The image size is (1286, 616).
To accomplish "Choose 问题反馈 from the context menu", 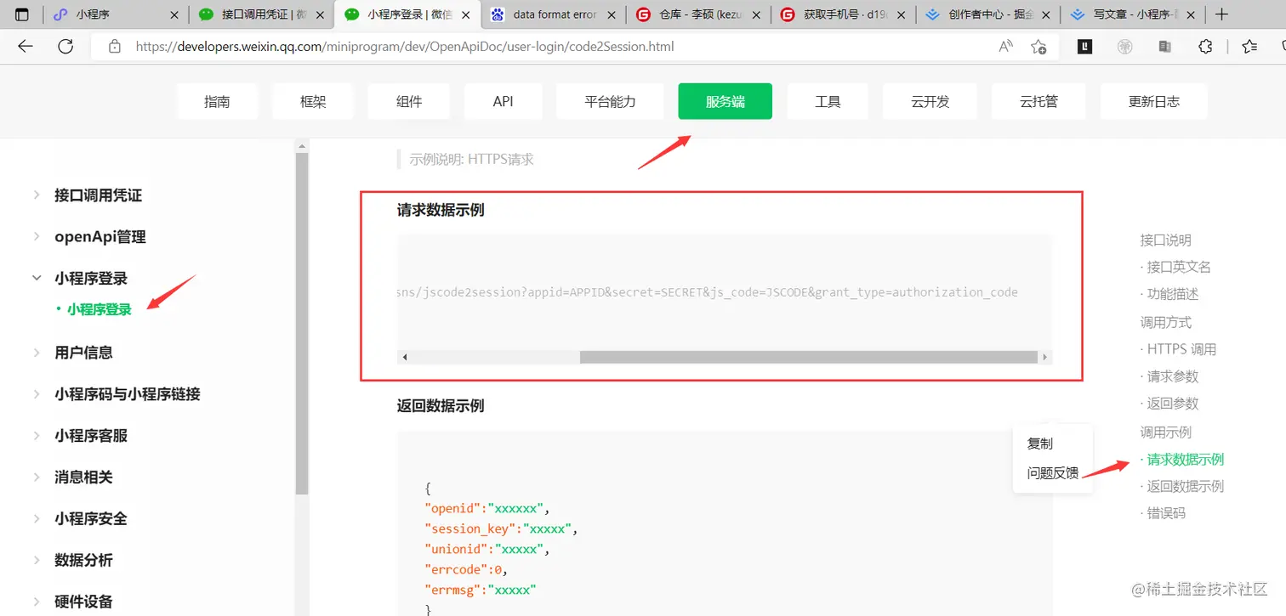I will (x=1053, y=473).
